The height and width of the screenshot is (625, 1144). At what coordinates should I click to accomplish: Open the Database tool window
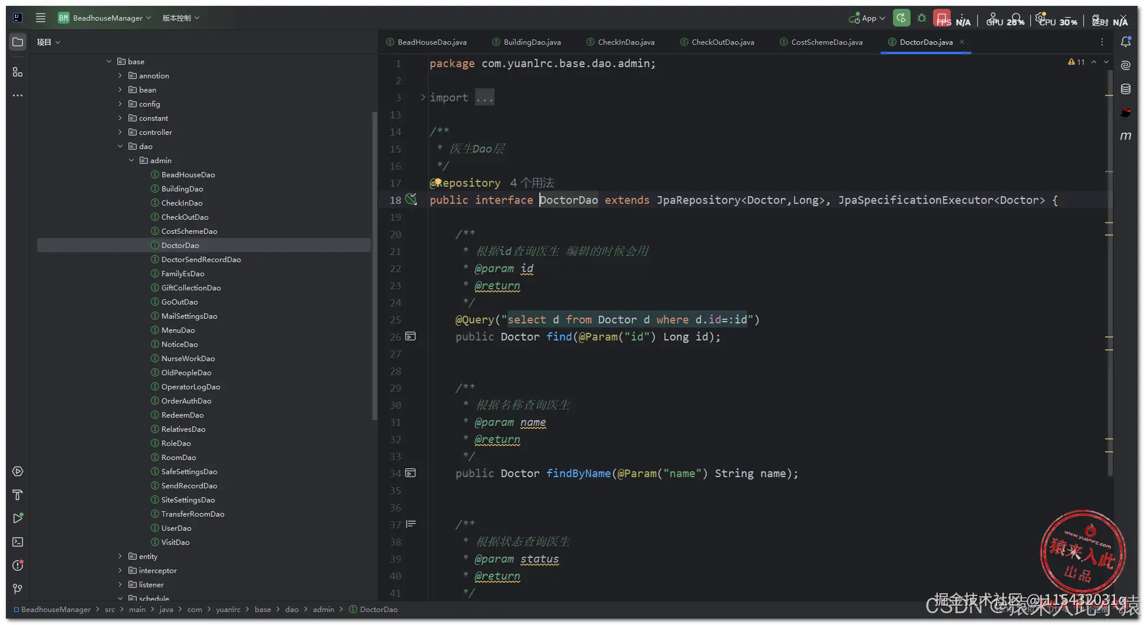coord(1126,89)
